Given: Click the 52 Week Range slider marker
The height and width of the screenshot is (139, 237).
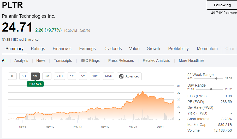Looking at the screenshot, I should [x=216, y=78].
